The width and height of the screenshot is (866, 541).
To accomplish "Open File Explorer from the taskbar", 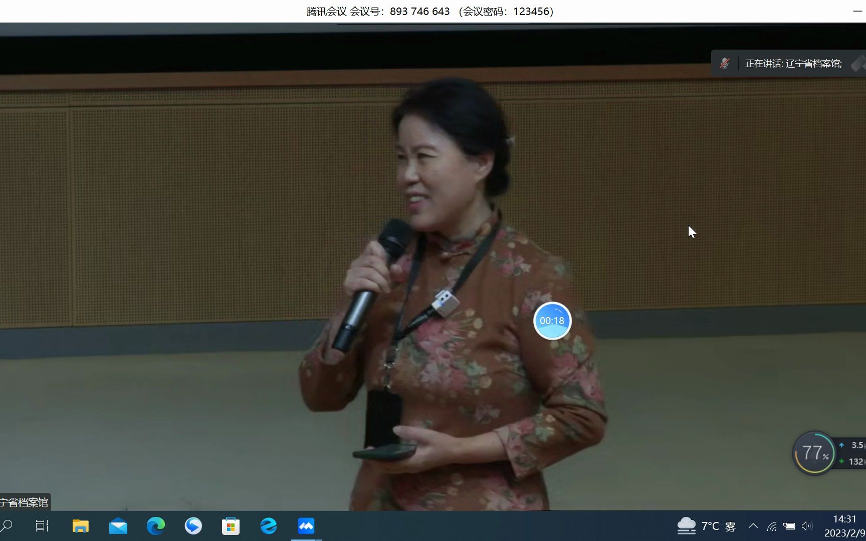I will [80, 526].
